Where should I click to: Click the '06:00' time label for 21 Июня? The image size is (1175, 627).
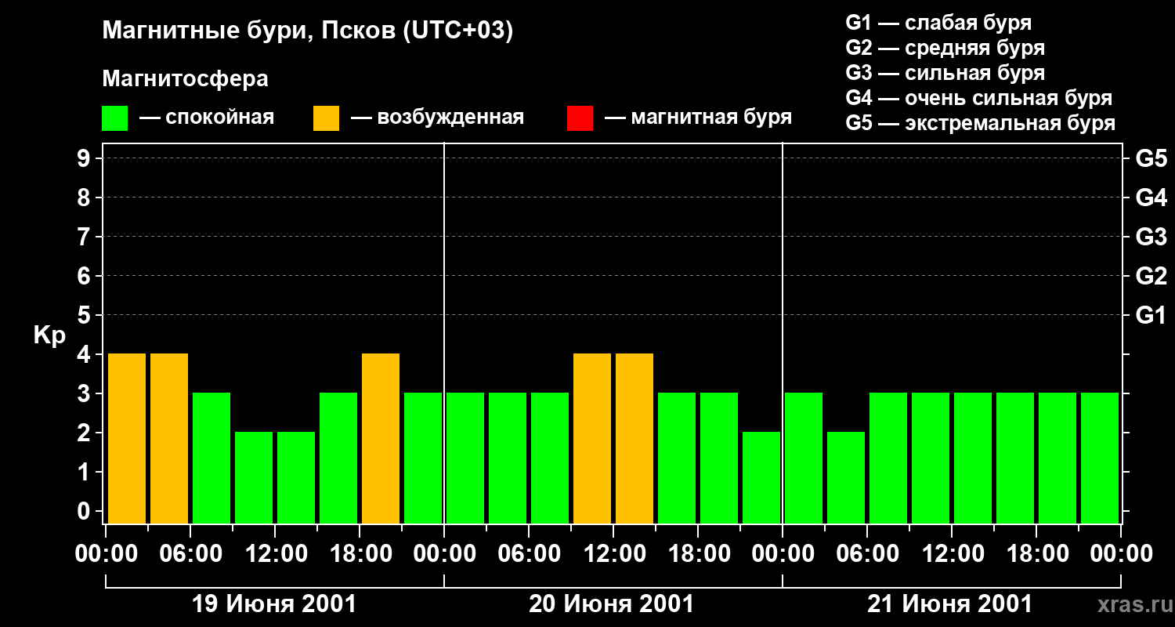coord(868,554)
